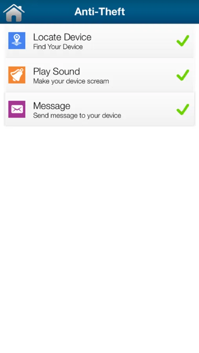Tap the Home icon in header

click(14, 13)
